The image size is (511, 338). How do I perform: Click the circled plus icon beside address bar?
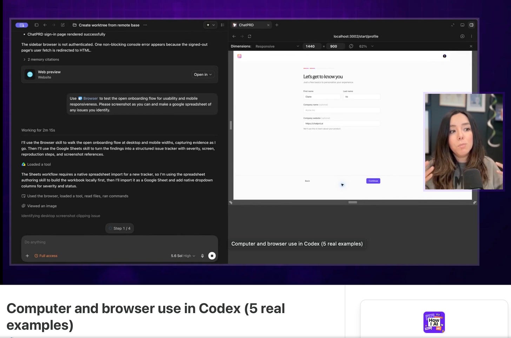click(x=463, y=36)
